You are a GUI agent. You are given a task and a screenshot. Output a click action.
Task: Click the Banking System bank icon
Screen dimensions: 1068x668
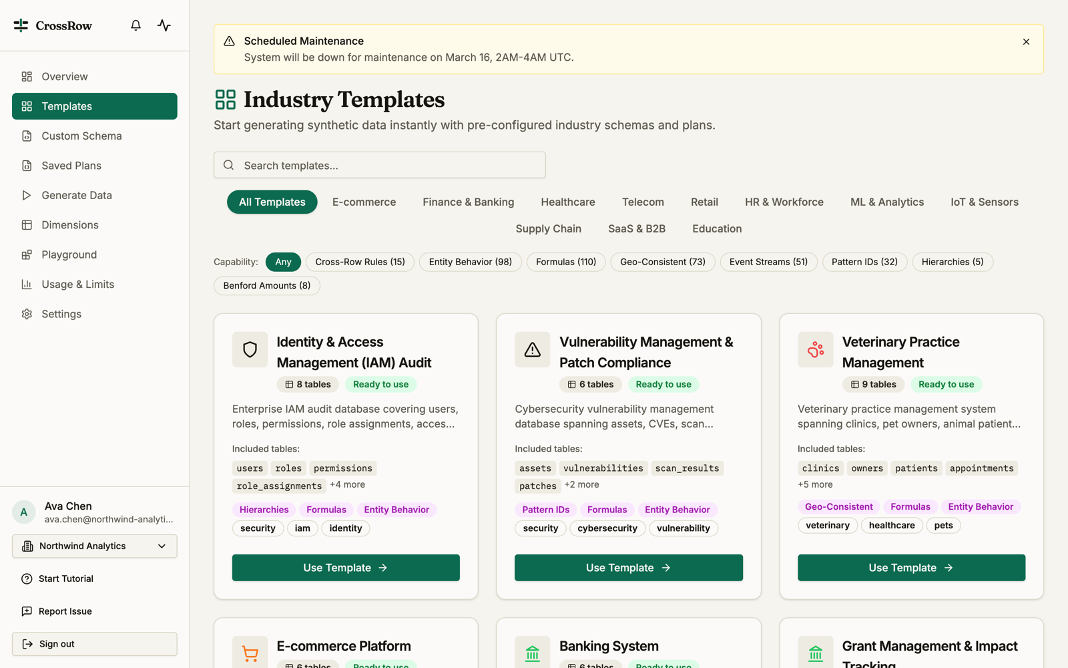(532, 653)
